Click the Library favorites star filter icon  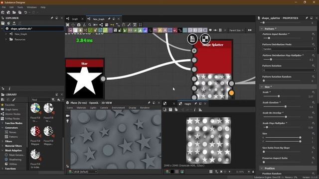59,99
